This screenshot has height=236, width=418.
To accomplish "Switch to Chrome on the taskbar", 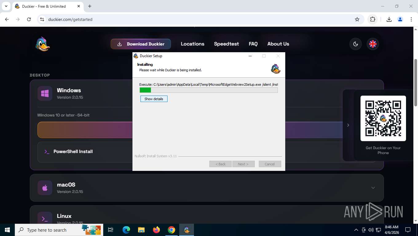I will (x=172, y=230).
